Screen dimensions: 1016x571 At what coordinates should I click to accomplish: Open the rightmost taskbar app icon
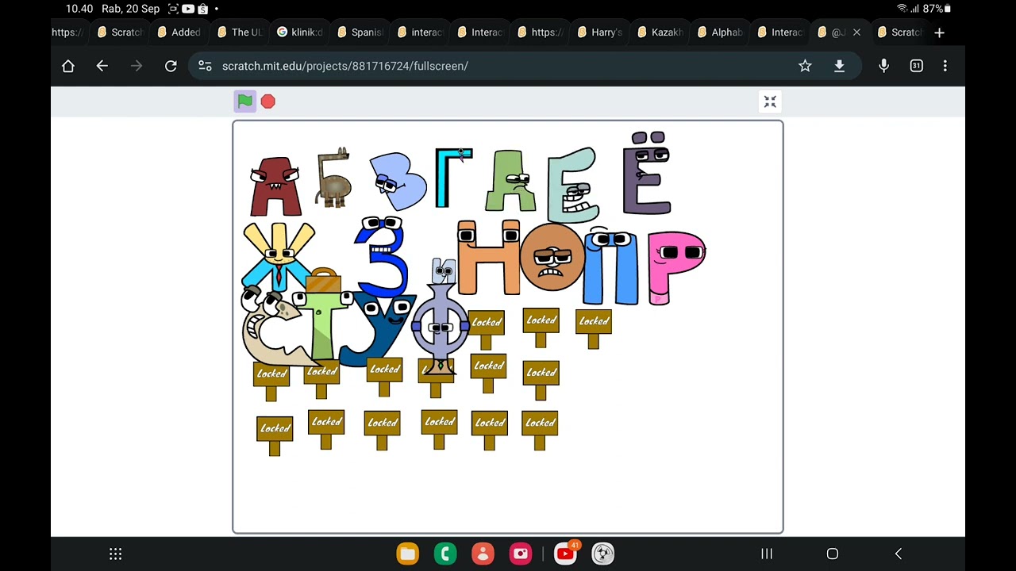pyautogui.click(x=603, y=554)
